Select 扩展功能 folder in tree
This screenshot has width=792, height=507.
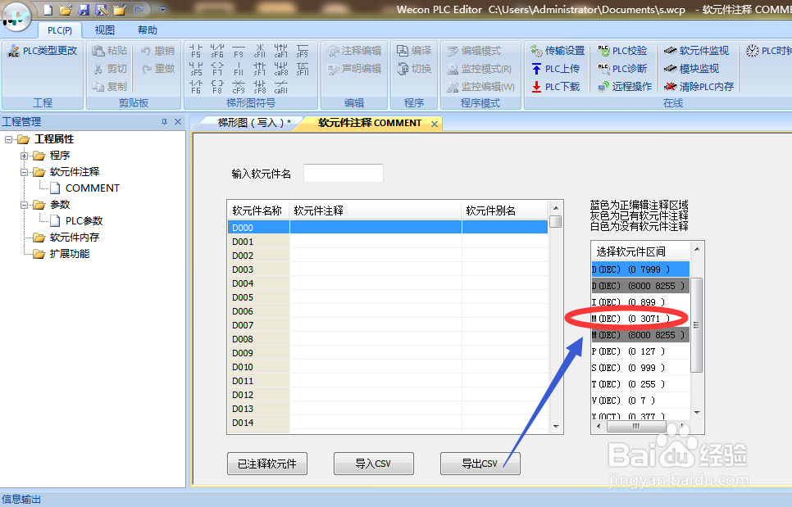(61, 254)
